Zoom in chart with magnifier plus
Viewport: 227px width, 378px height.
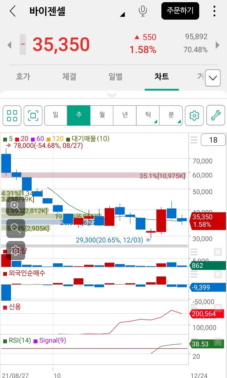(15, 206)
